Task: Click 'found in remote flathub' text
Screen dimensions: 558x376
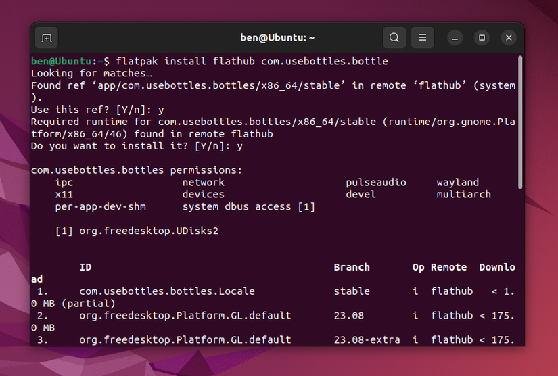Action: [203, 134]
